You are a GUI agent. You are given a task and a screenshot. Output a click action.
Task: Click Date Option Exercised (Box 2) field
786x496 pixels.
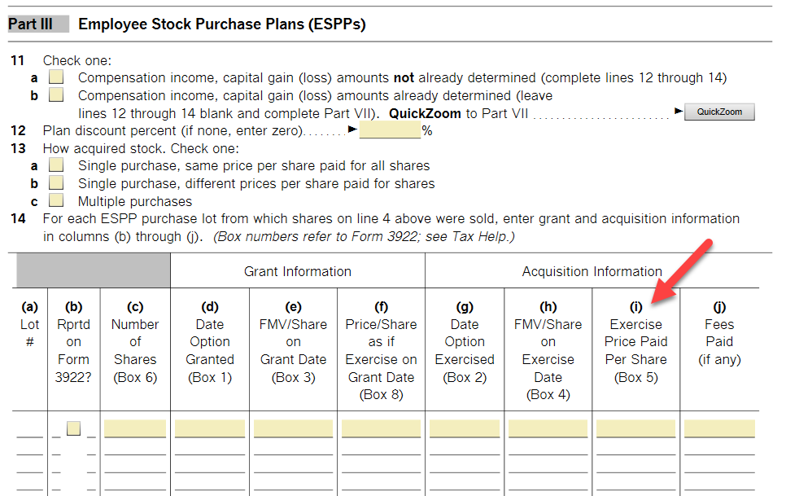point(465,428)
